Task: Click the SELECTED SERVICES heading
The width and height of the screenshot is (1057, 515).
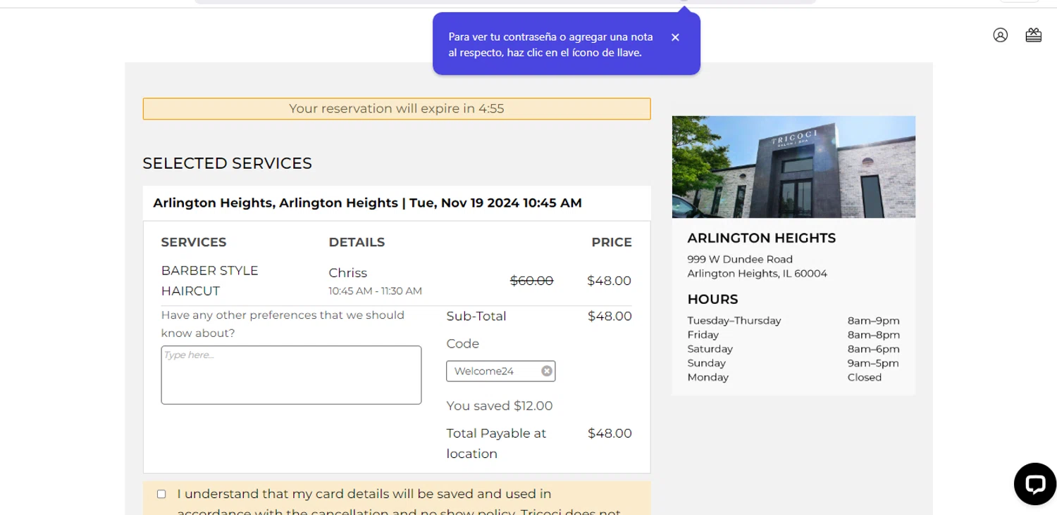Action: point(227,163)
